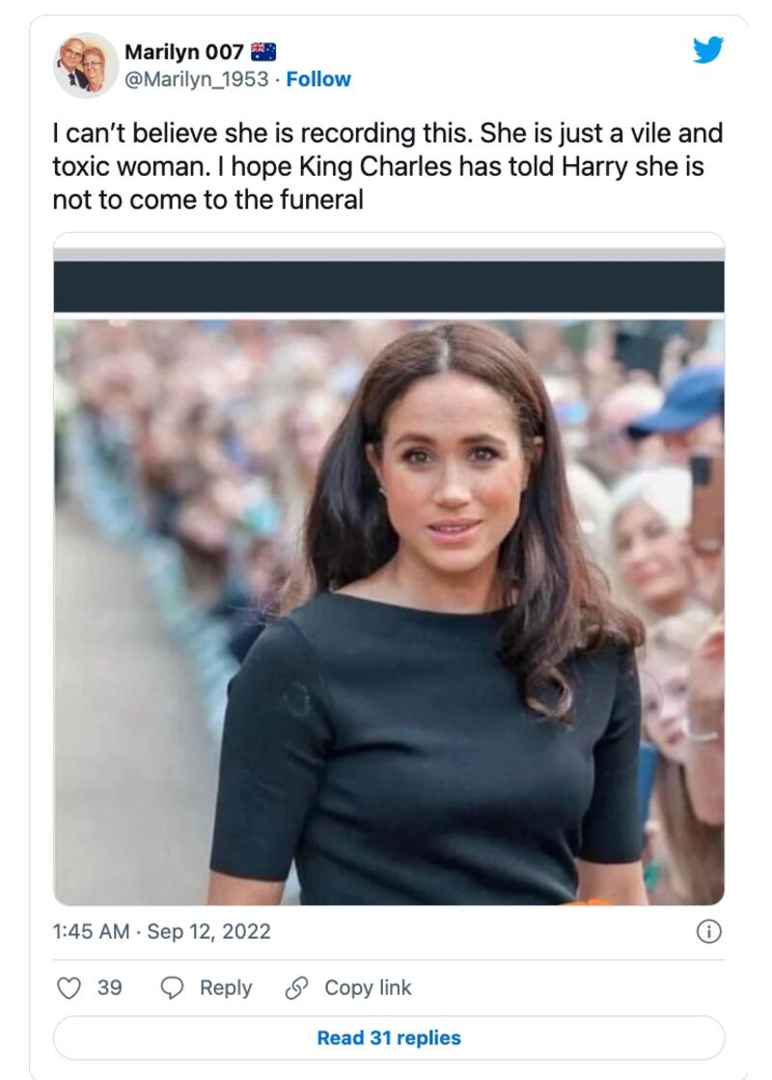The height and width of the screenshot is (1080, 772).
Task: Like the tweet with the heart icon
Action: pos(69,987)
